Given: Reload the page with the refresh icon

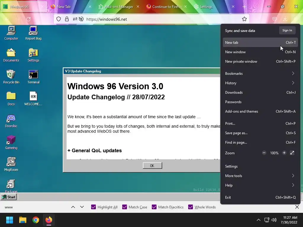Looking at the screenshot, I should [x=28, y=19].
